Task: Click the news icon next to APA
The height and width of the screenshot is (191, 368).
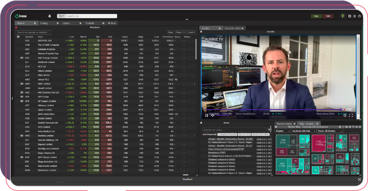Action: point(22,97)
